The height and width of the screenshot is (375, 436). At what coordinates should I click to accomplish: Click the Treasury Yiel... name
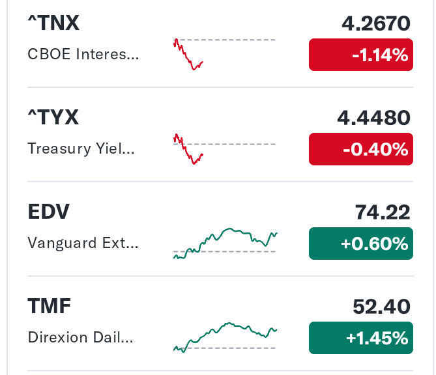point(81,148)
